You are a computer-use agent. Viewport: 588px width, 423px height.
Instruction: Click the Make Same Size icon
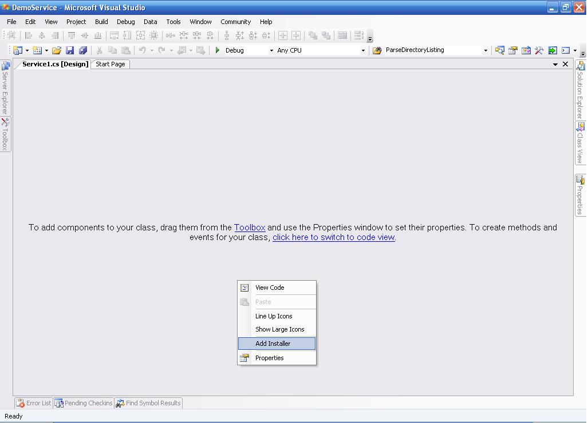140,35
